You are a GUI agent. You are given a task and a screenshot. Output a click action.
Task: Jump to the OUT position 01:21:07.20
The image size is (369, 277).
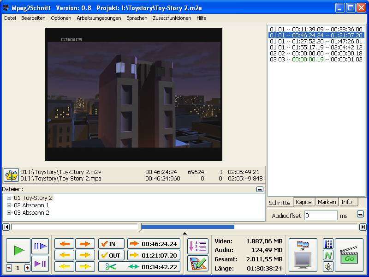click(154, 255)
